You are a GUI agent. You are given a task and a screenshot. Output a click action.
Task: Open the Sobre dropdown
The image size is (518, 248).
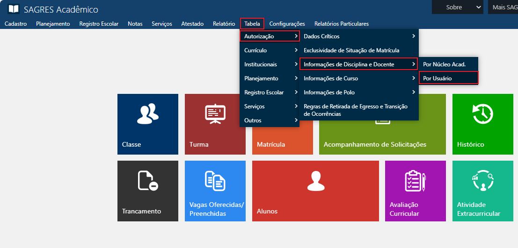pos(457,7)
